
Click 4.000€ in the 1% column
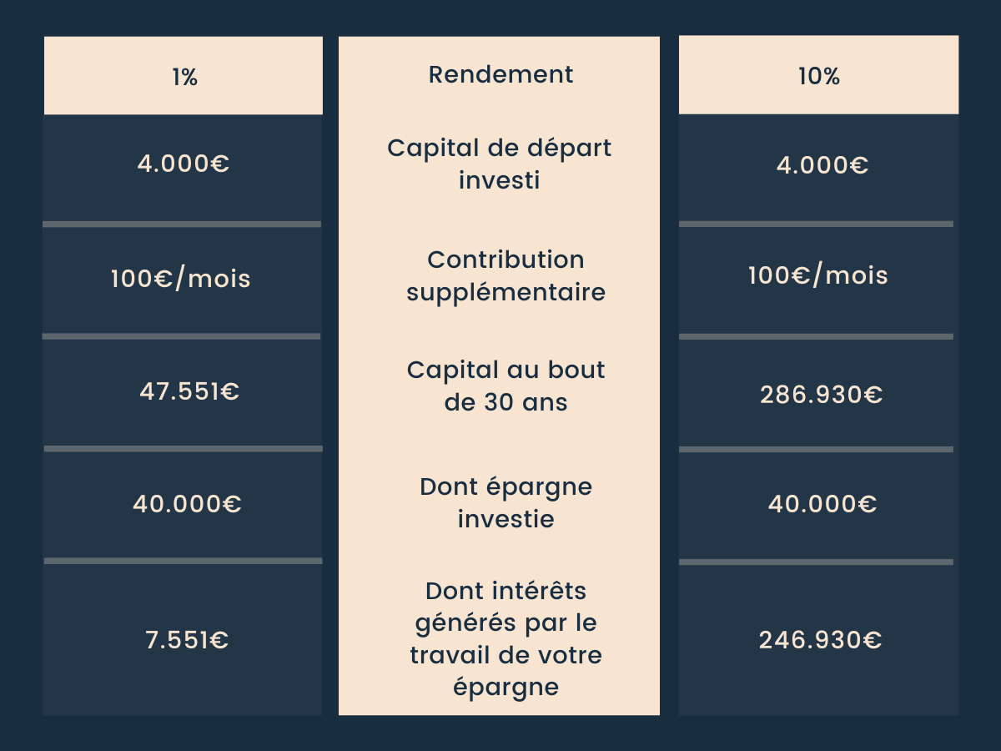pos(184,164)
